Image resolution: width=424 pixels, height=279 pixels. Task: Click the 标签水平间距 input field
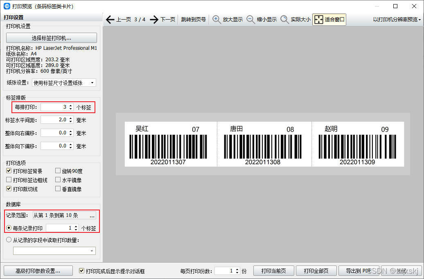pos(54,120)
